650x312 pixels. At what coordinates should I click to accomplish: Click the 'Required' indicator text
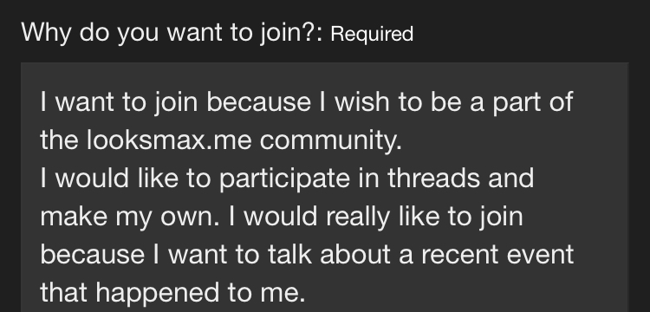tap(372, 34)
